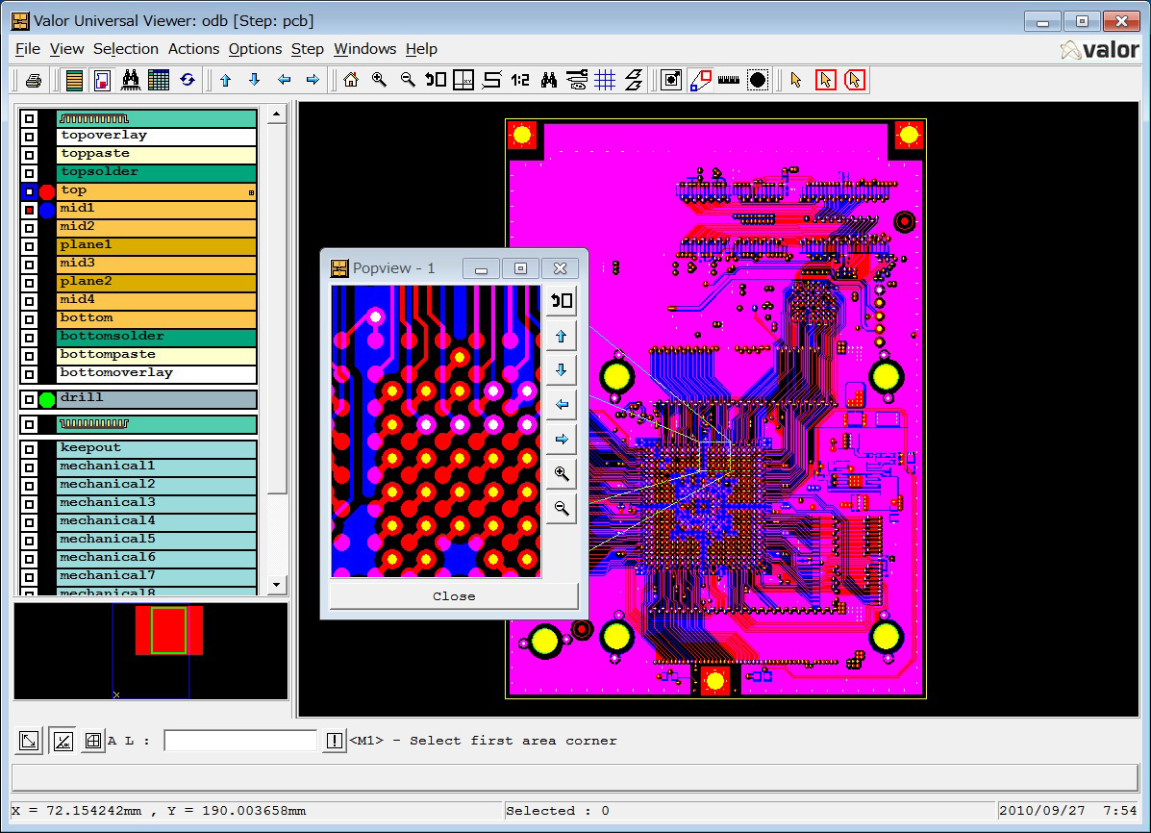Screen dimensions: 1151x833
Task: Open the File menu
Action: (28, 49)
